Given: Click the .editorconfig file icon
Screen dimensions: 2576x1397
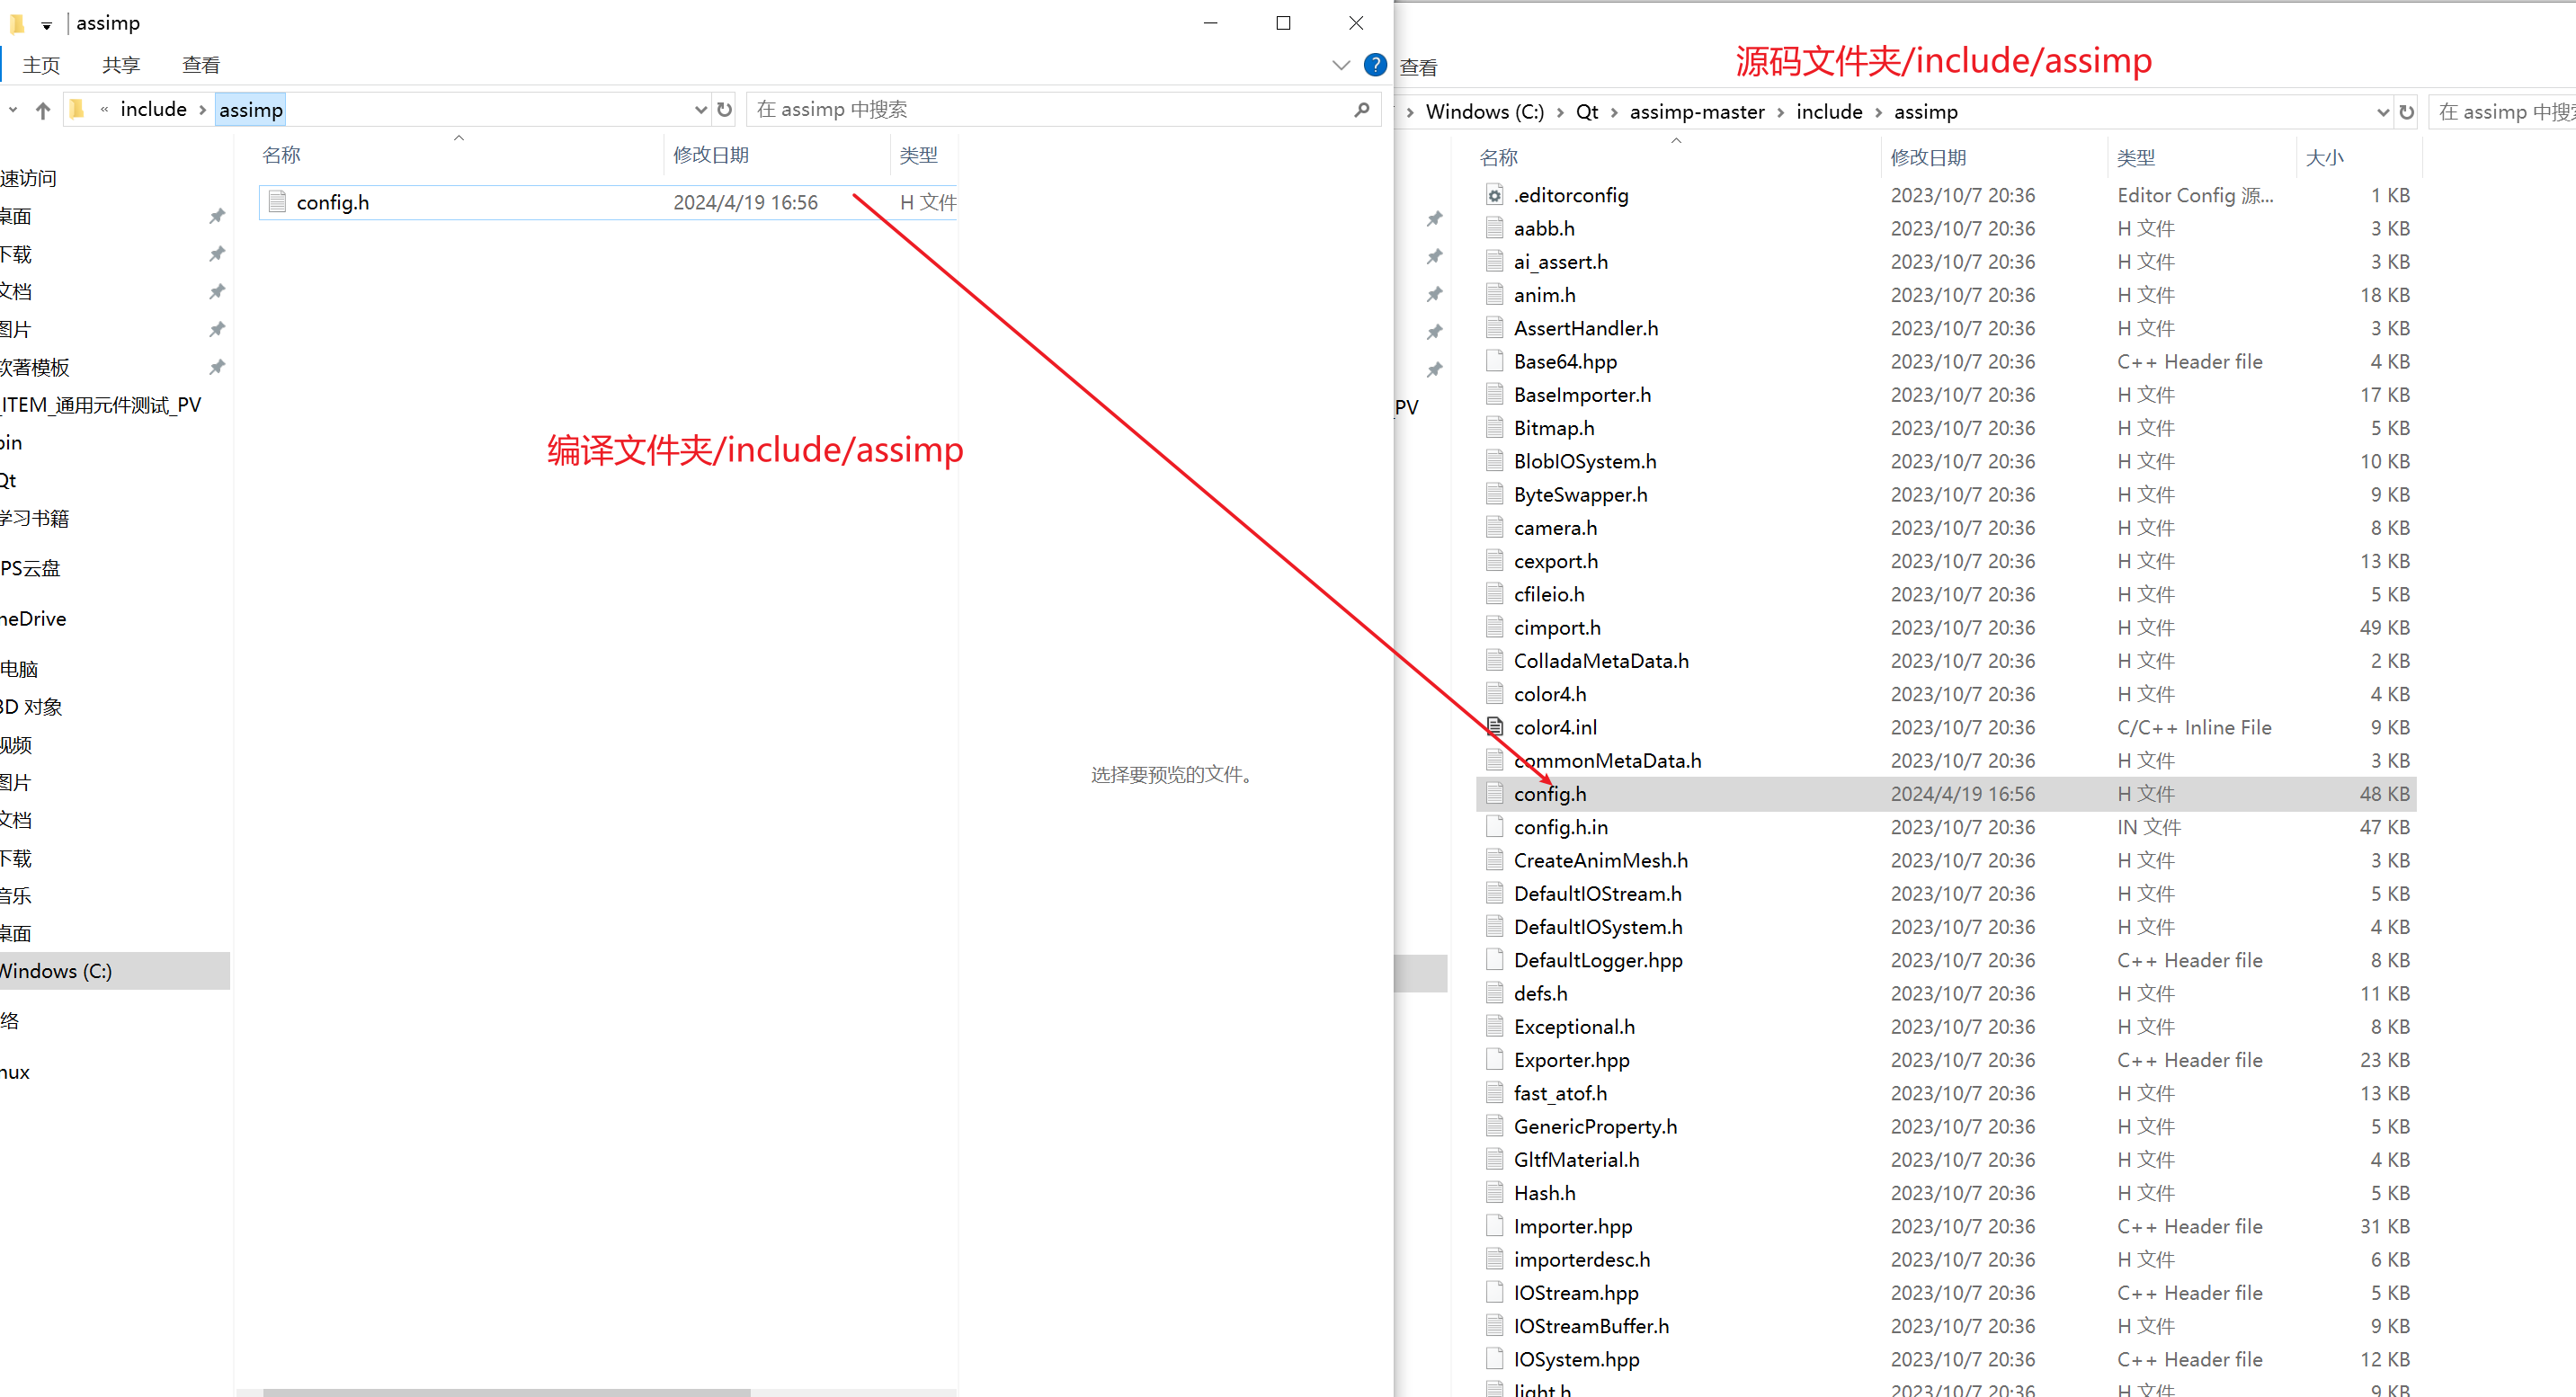Looking at the screenshot, I should click(x=1494, y=195).
